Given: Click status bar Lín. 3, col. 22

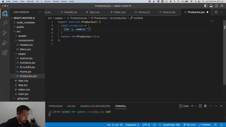Looking at the screenshot, I should coord(115,125).
